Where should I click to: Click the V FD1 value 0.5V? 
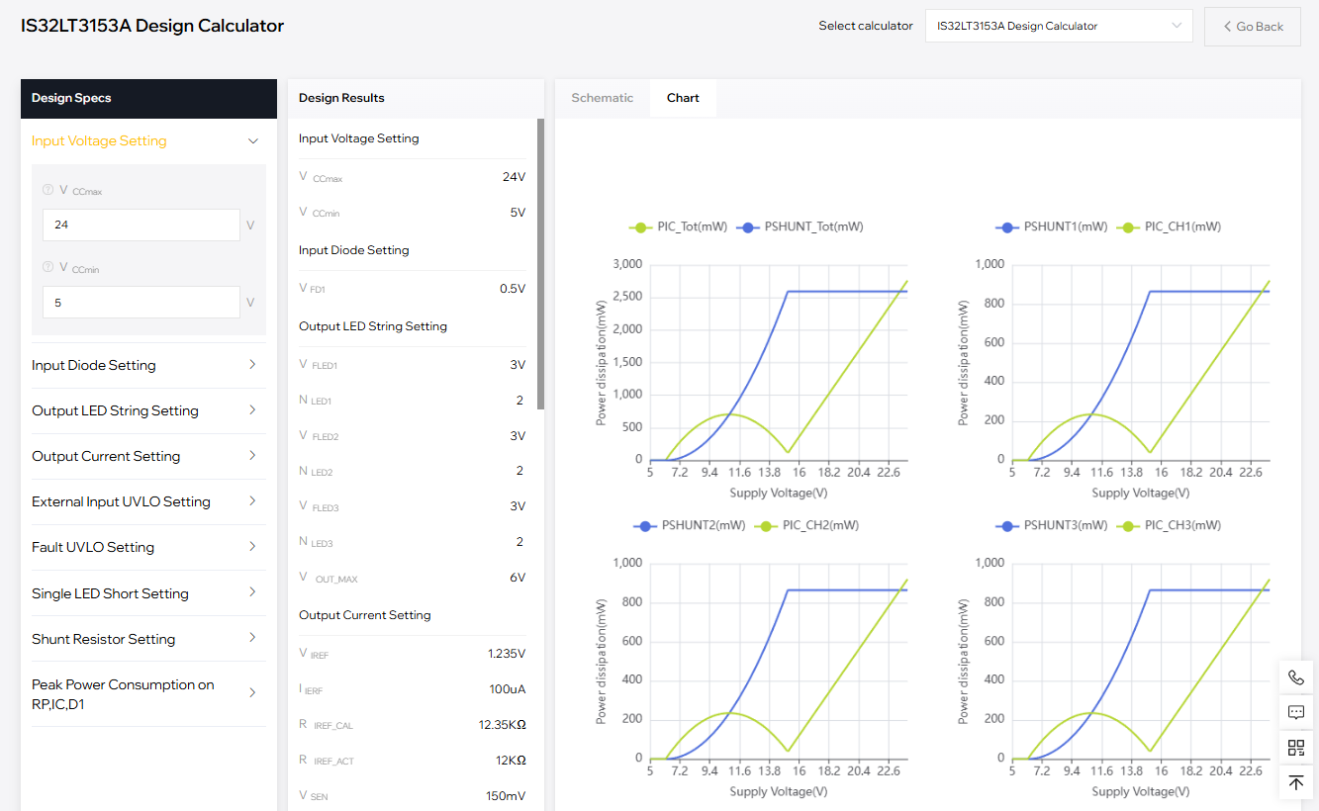(x=513, y=289)
